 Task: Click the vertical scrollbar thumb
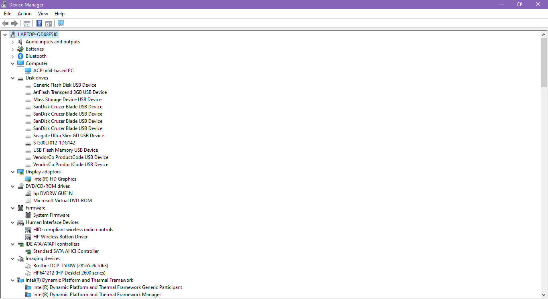coord(544,62)
